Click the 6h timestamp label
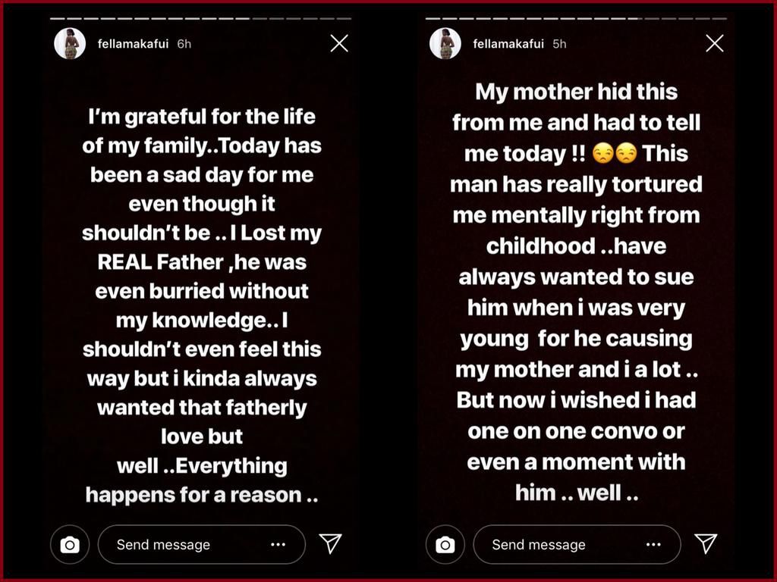Image resolution: width=777 pixels, height=582 pixels. pyautogui.click(x=184, y=44)
